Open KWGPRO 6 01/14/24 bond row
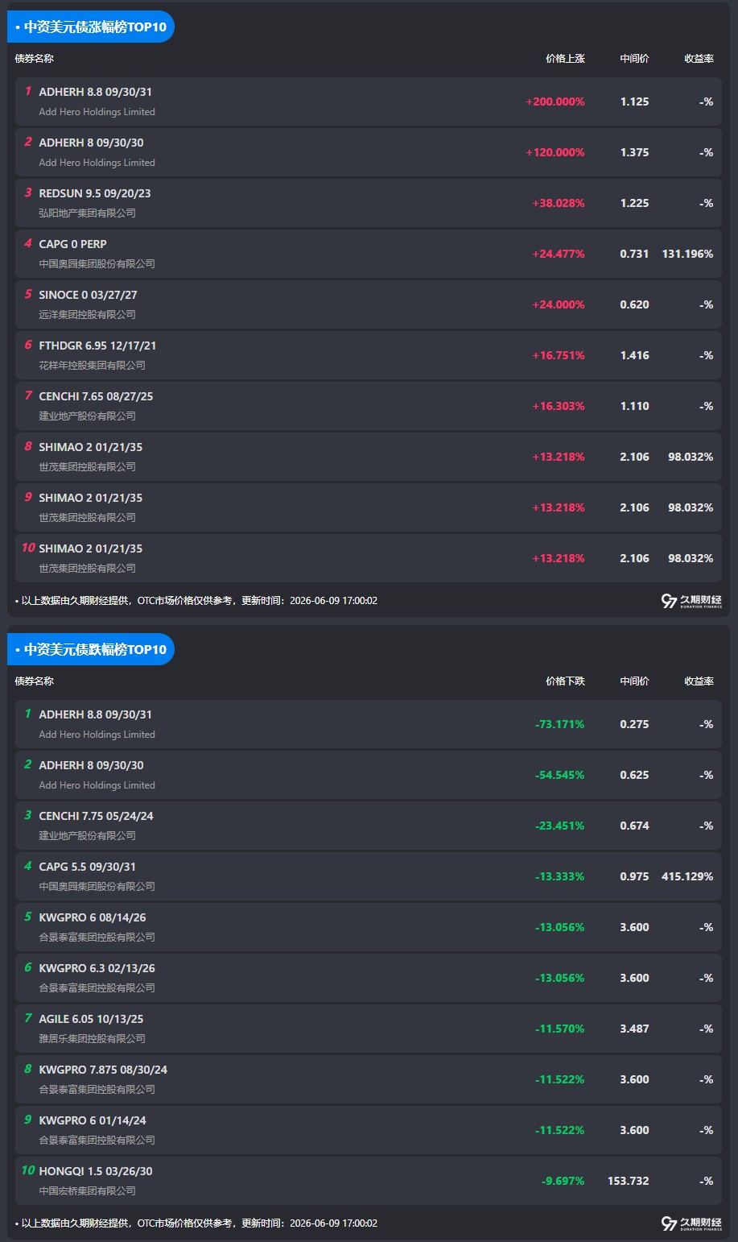 coord(369,1130)
